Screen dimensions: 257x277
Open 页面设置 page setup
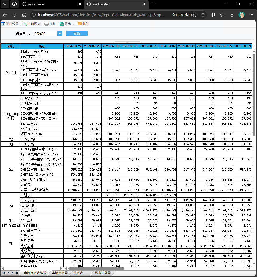coord(10,24)
